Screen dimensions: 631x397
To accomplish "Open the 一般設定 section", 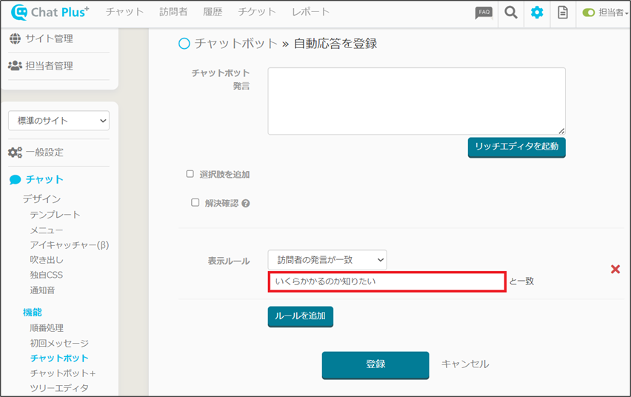I will coord(44,152).
